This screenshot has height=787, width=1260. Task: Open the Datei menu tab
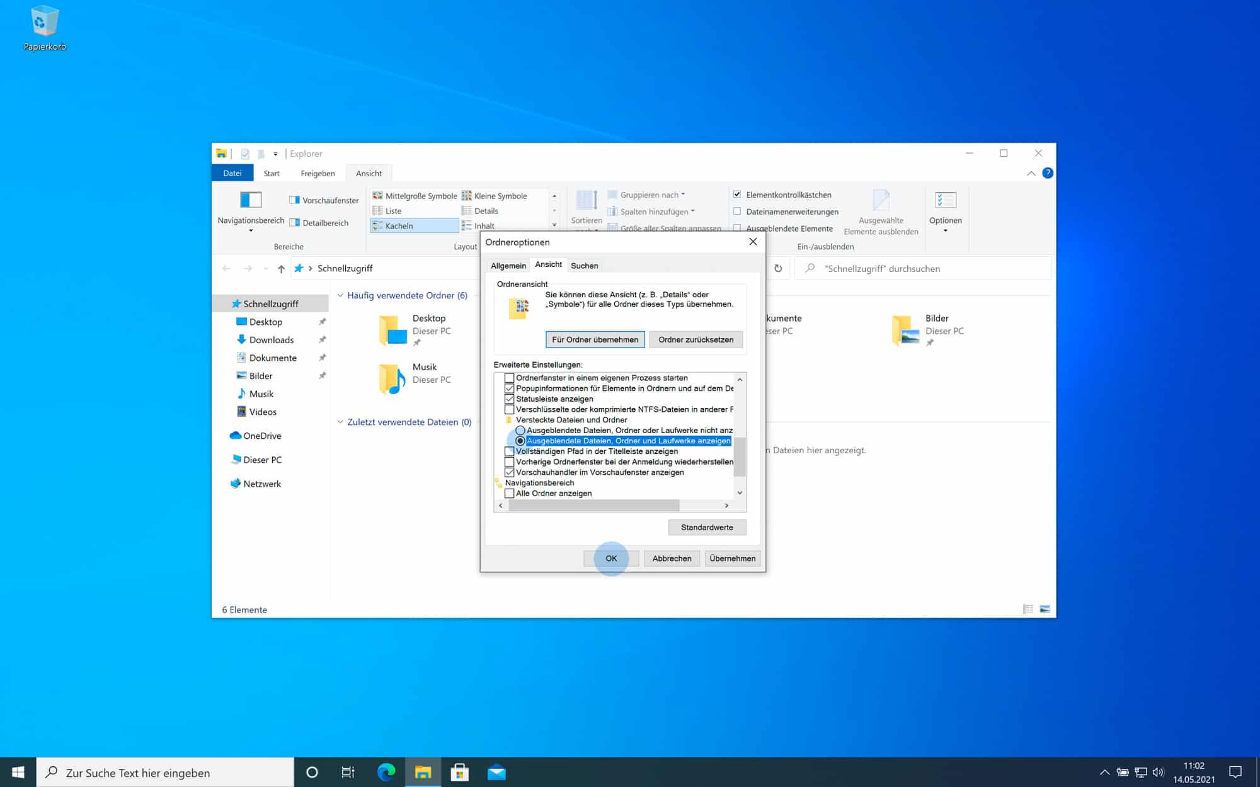click(232, 173)
